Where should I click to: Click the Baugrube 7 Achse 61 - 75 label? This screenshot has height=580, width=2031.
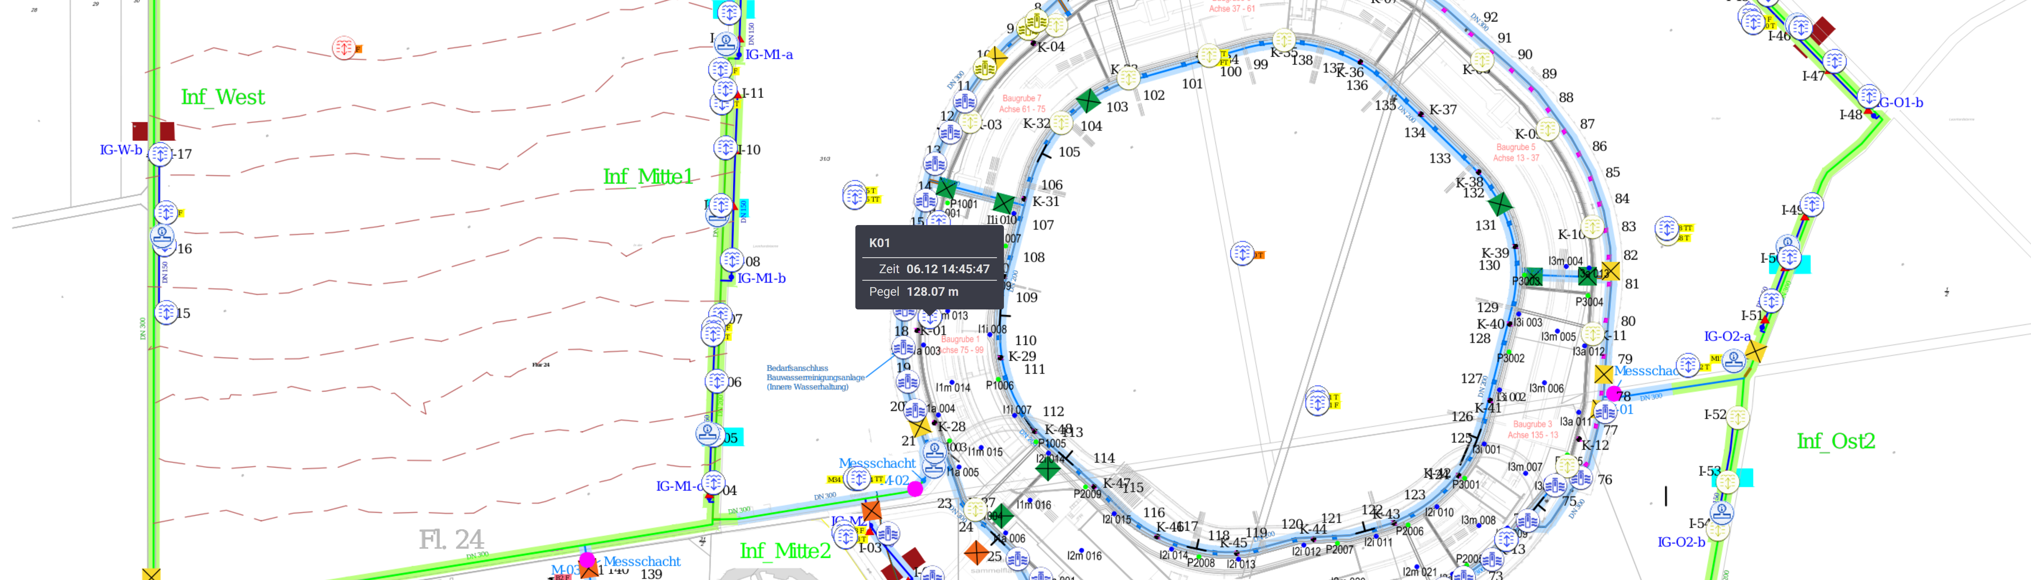pos(1022,104)
